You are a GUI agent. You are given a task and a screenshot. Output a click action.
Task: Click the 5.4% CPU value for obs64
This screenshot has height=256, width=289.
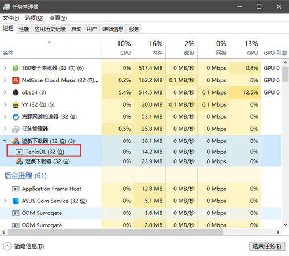pos(125,92)
